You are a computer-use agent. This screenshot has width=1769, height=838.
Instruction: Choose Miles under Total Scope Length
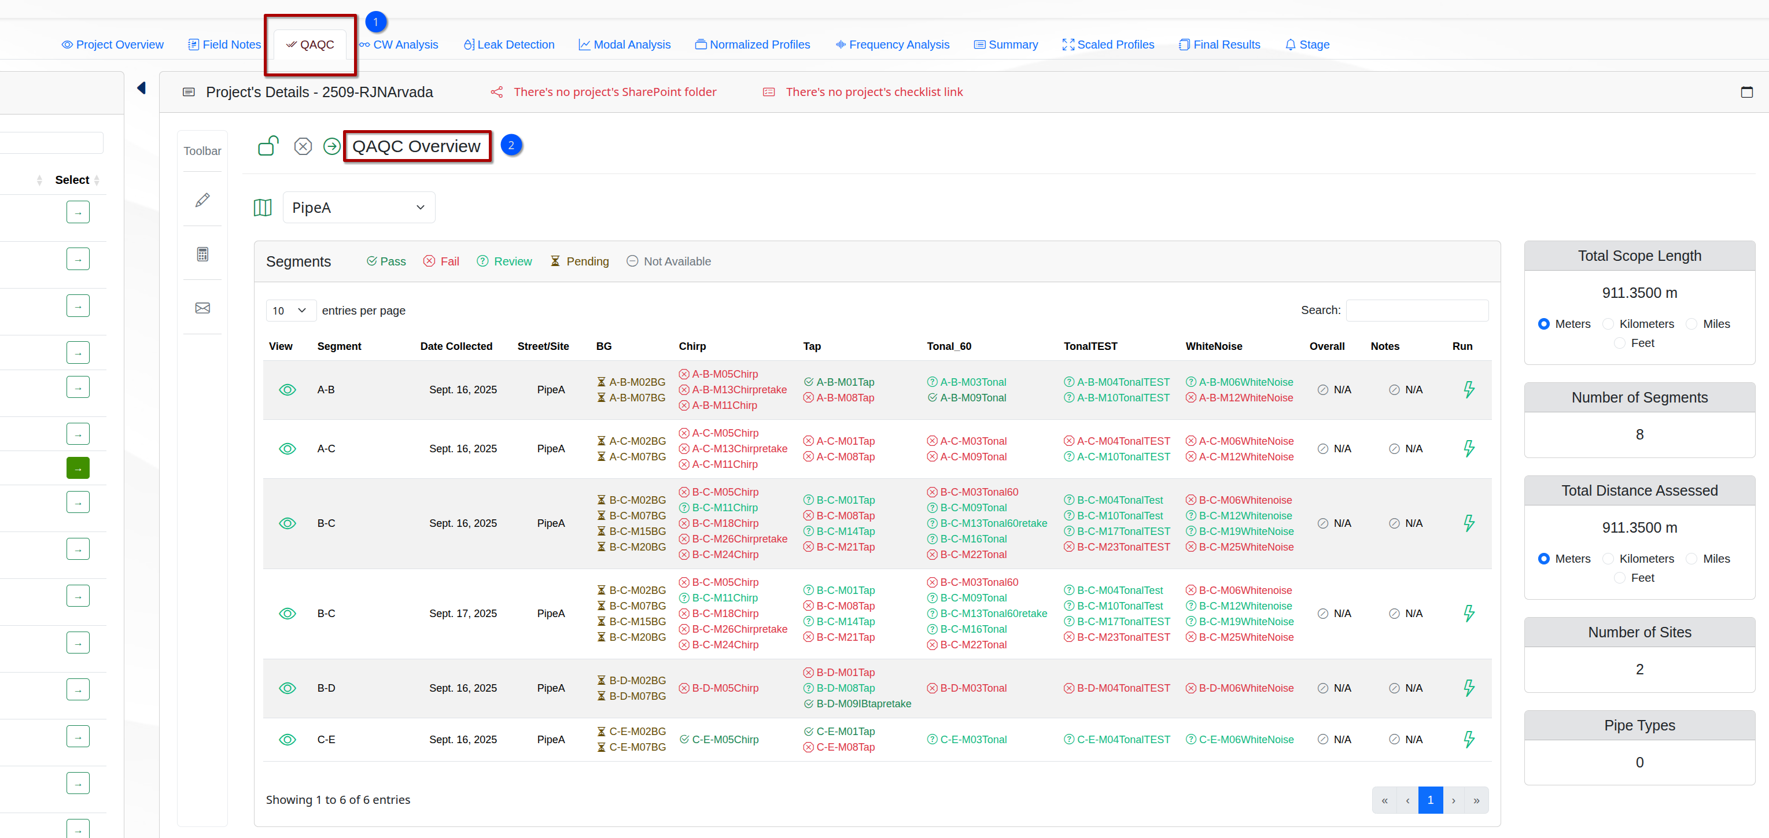(x=1691, y=323)
